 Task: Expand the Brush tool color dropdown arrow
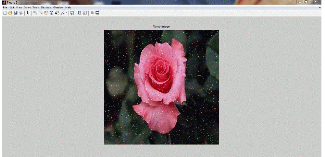coord(67,13)
